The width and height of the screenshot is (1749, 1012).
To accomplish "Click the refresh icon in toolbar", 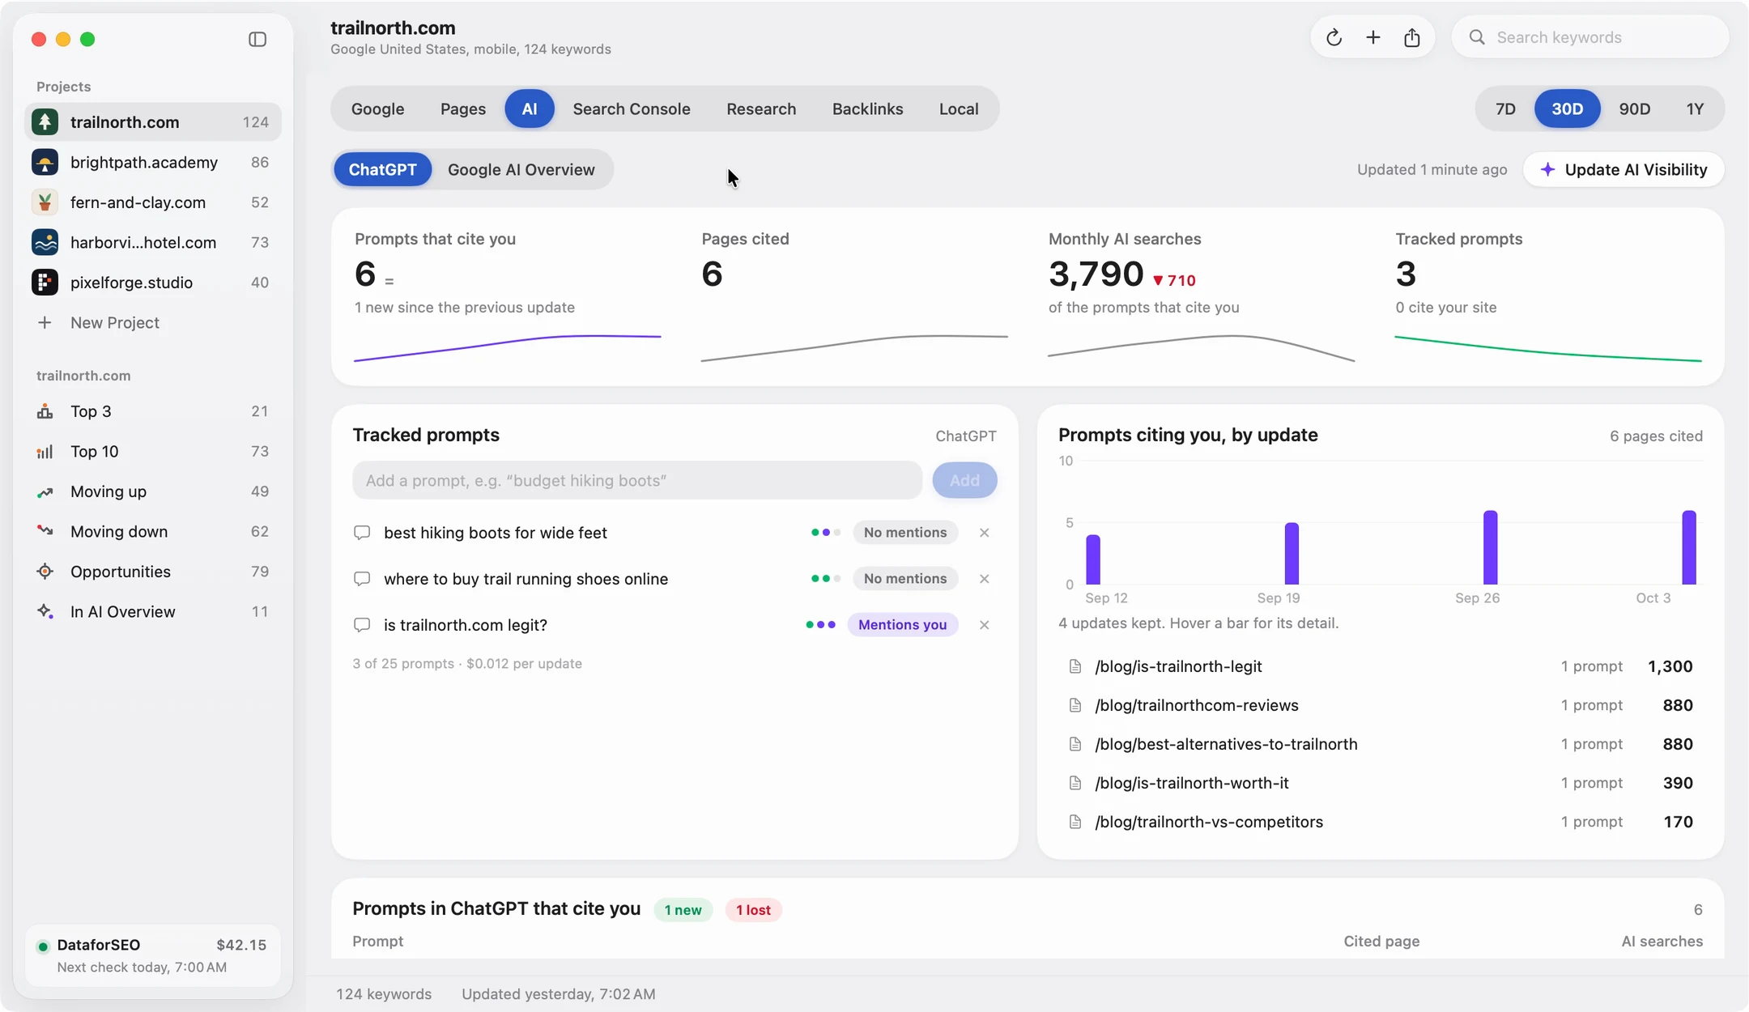I will tap(1334, 37).
